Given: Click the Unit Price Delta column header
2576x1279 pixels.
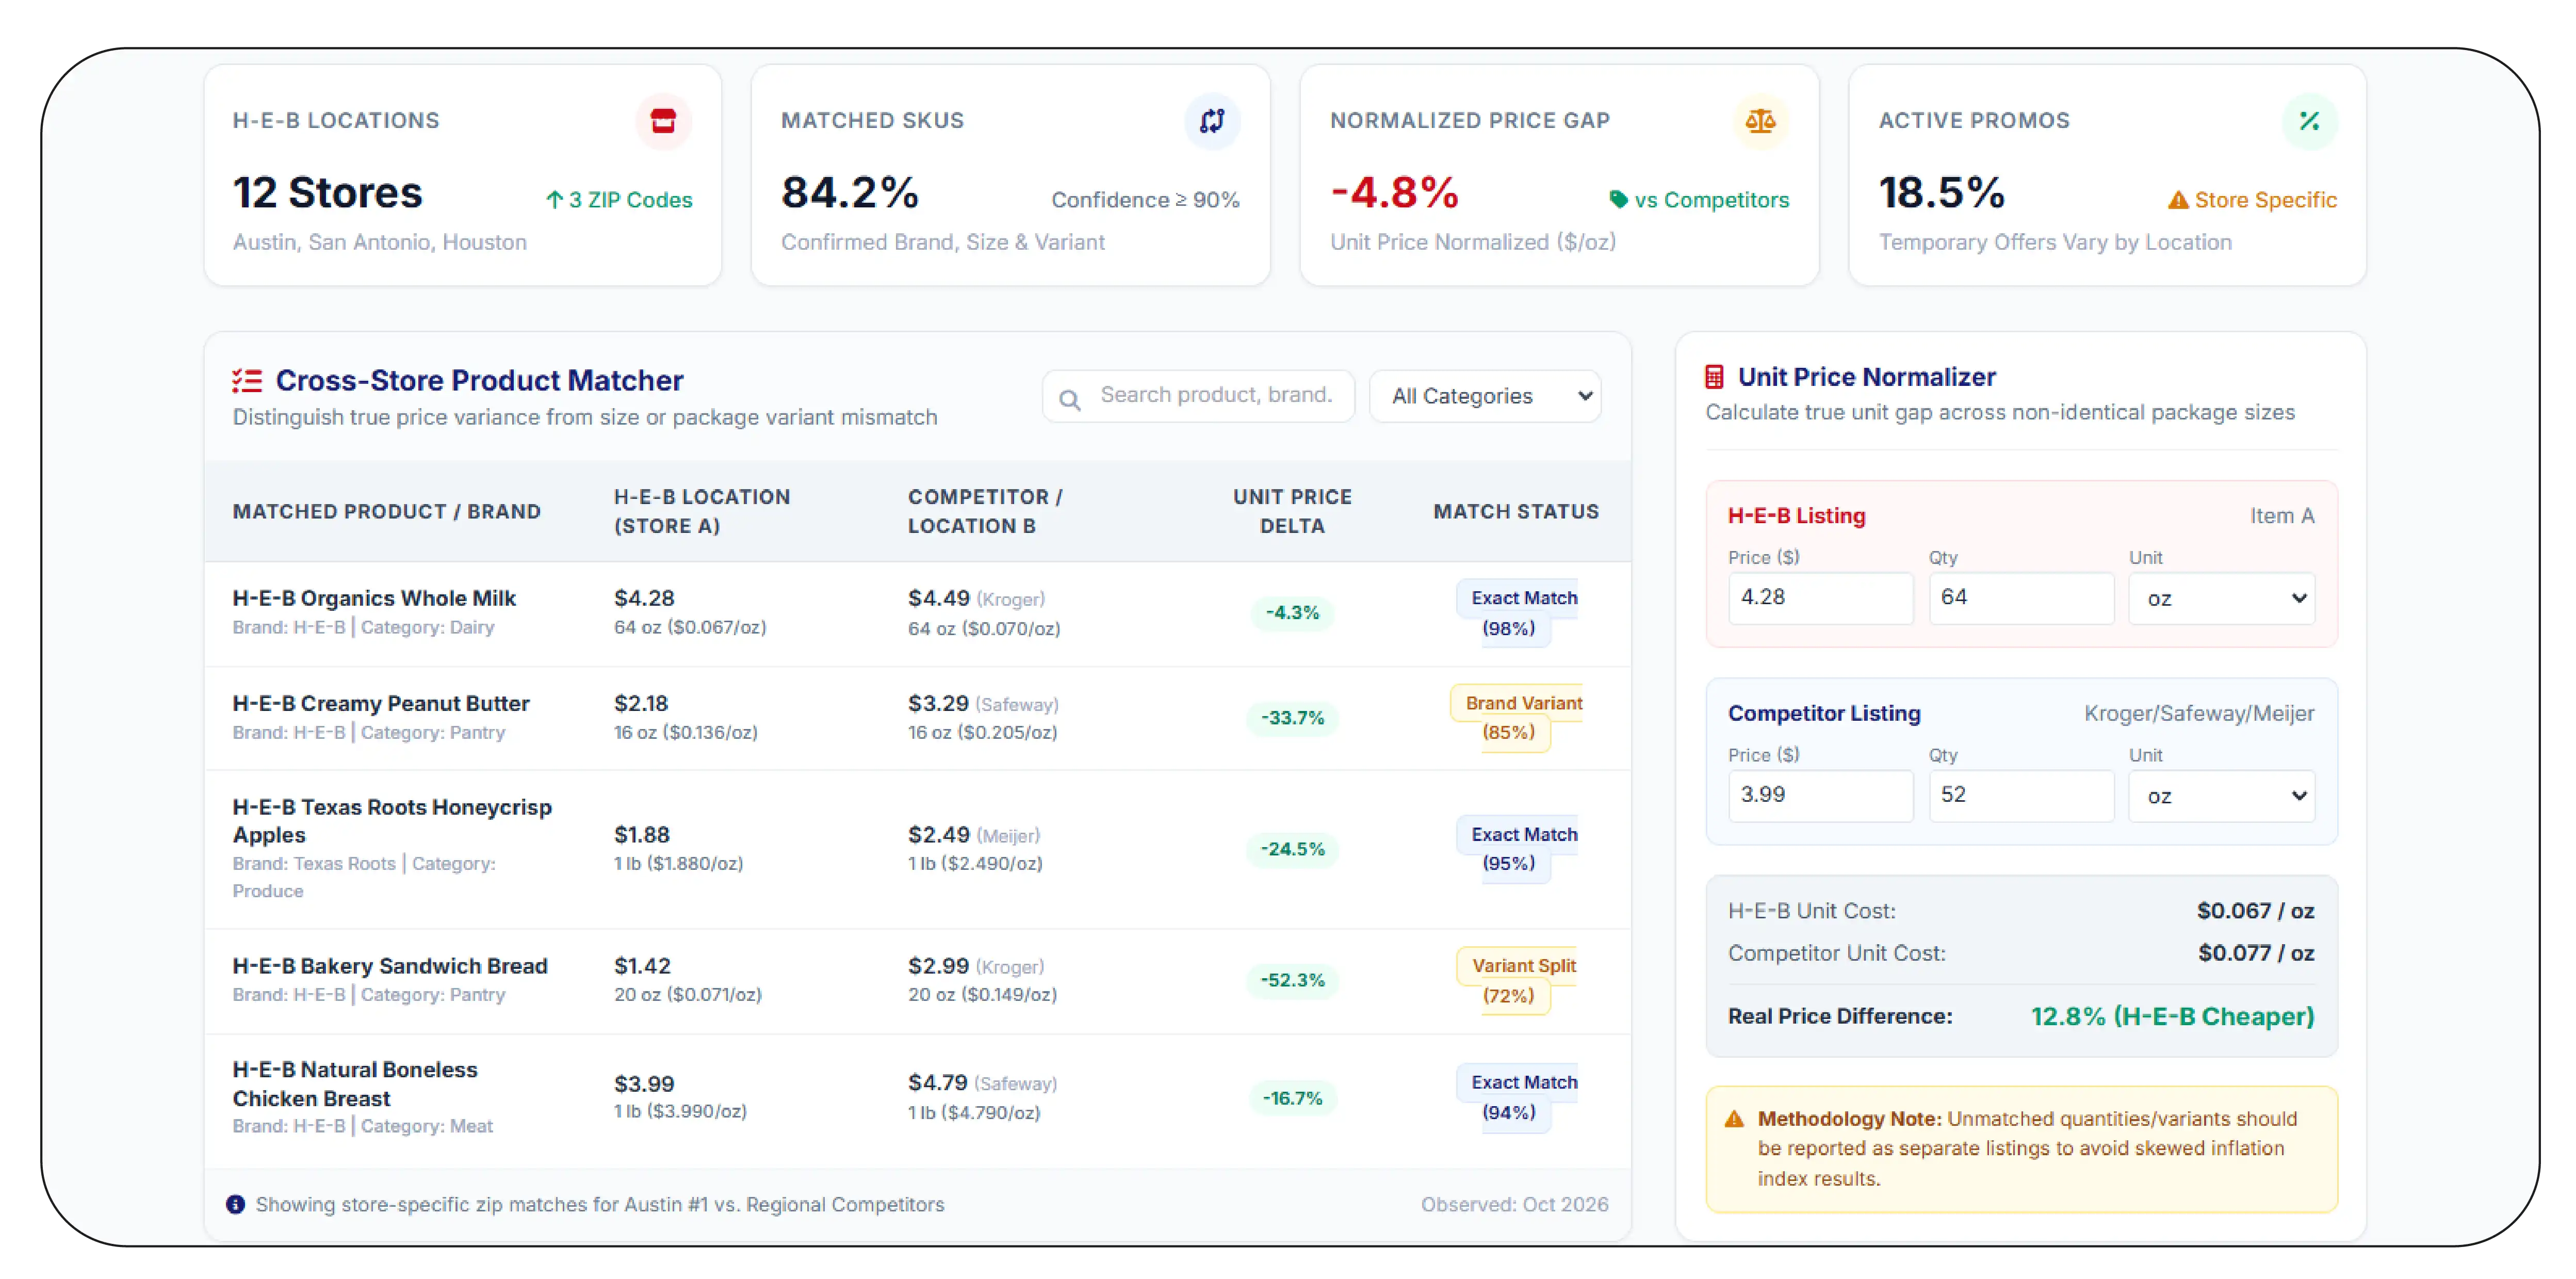Looking at the screenshot, I should tap(1292, 511).
